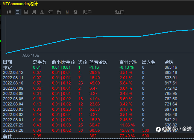Open the 币 currency tab
This screenshot has width=194, height=140.
(x=59, y=12)
